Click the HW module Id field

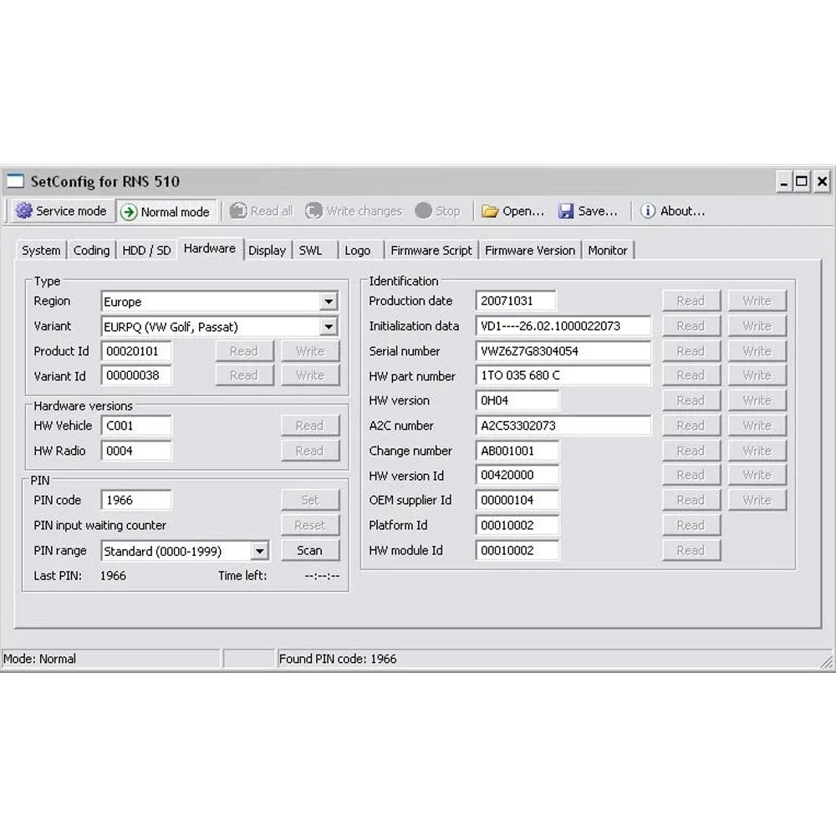pyautogui.click(x=517, y=550)
